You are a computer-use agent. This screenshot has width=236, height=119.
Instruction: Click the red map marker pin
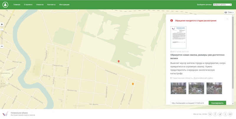(119, 61)
